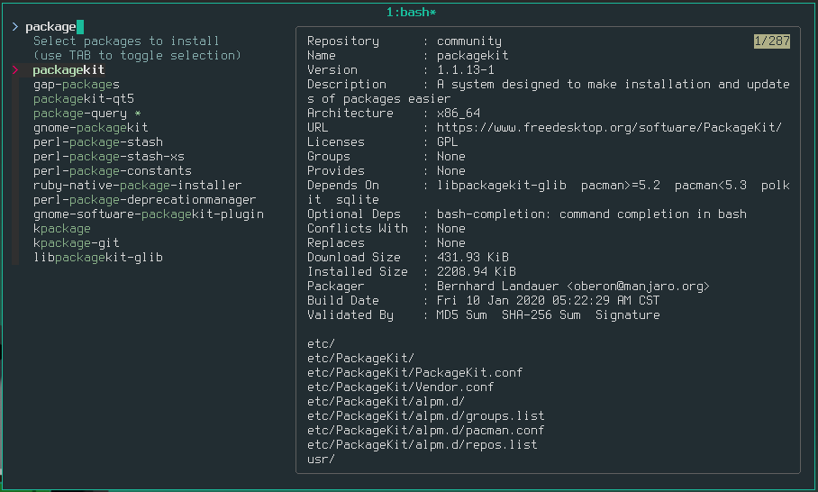Image resolution: width=818 pixels, height=492 pixels.
Task: Click the prompt arrow before 'package'
Action: click(15, 27)
